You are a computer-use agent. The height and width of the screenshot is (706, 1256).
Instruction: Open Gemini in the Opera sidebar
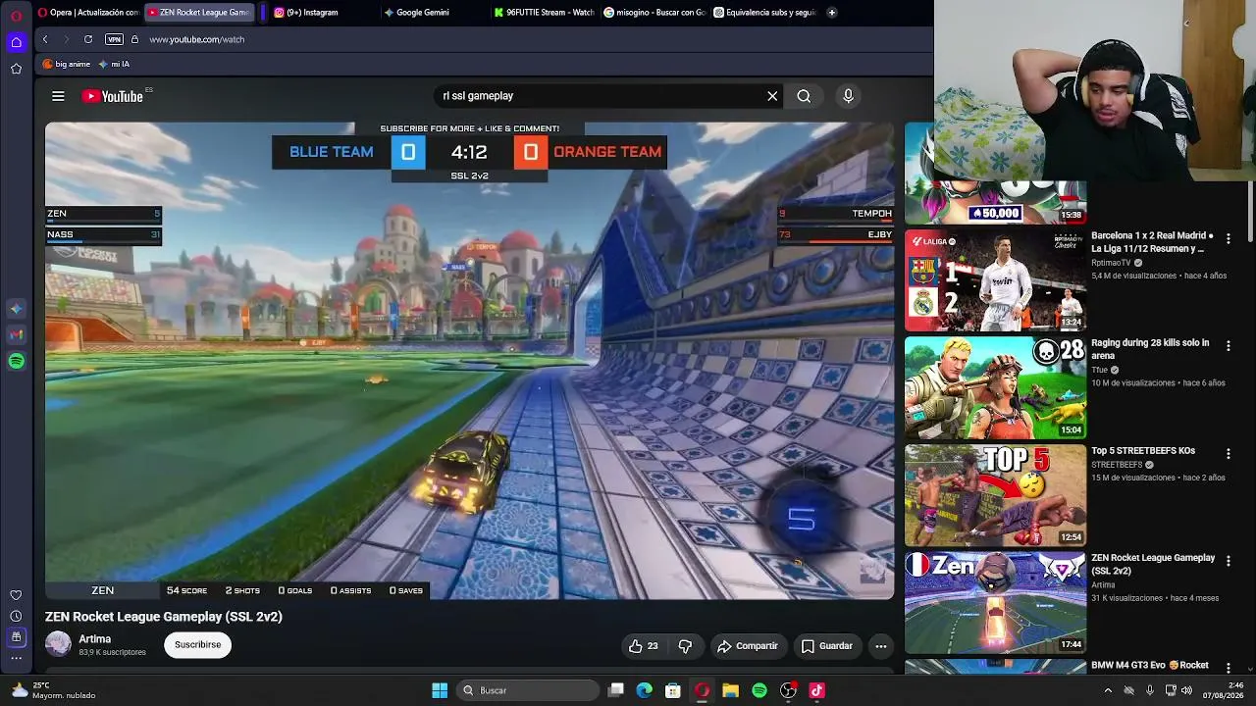16,309
